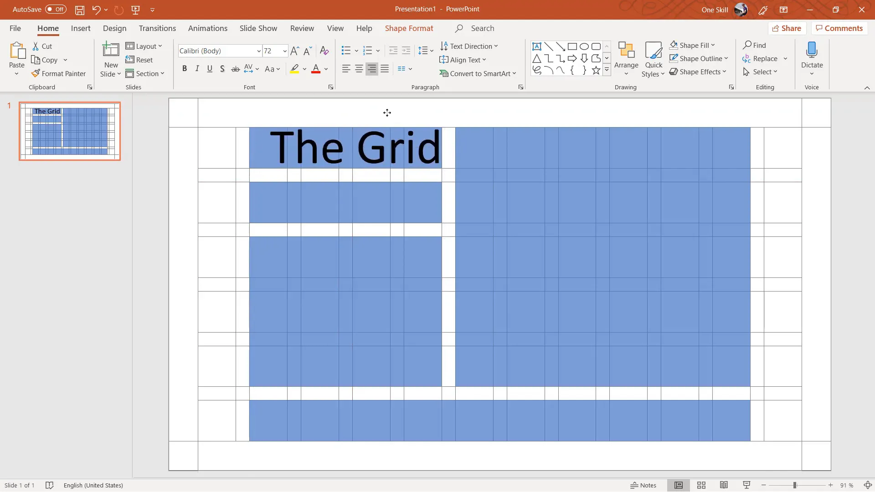This screenshot has width=875, height=492.
Task: Click Reset slide button
Action: pos(139,60)
